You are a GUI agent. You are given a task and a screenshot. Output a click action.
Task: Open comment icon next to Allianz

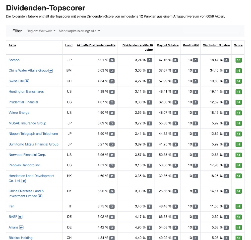[21, 227]
